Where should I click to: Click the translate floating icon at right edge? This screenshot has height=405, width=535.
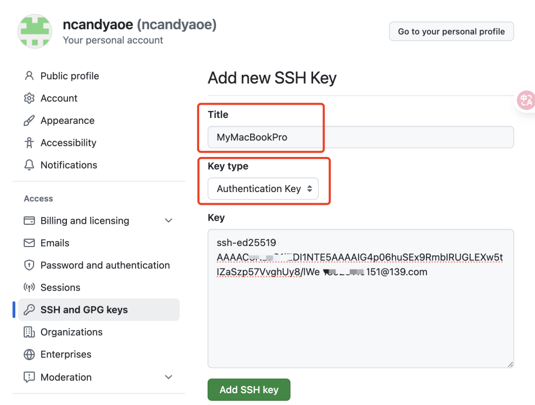pos(526,101)
